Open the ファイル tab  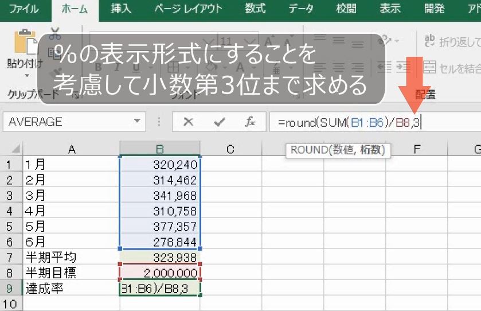[x=24, y=9]
